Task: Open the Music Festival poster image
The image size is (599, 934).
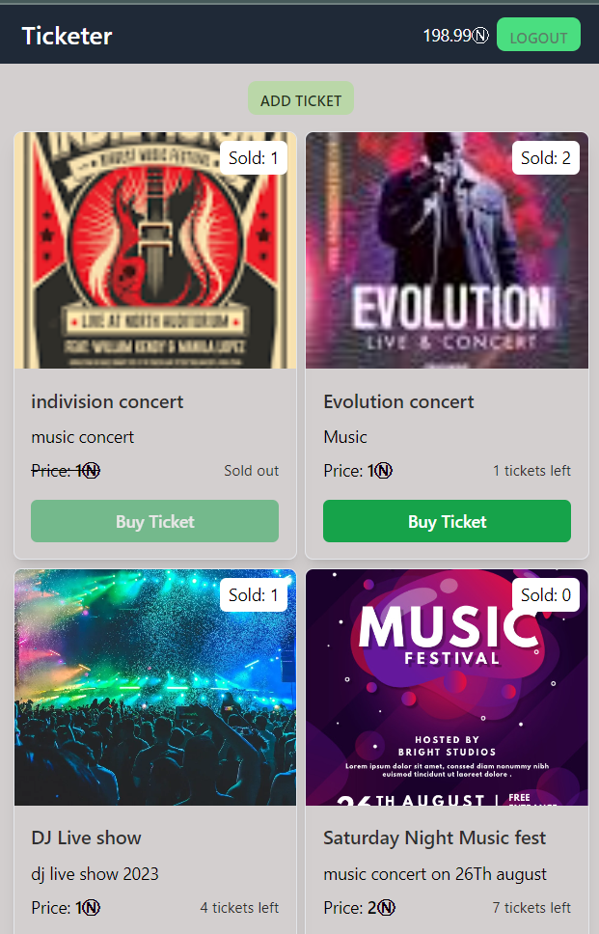Action: pos(447,687)
